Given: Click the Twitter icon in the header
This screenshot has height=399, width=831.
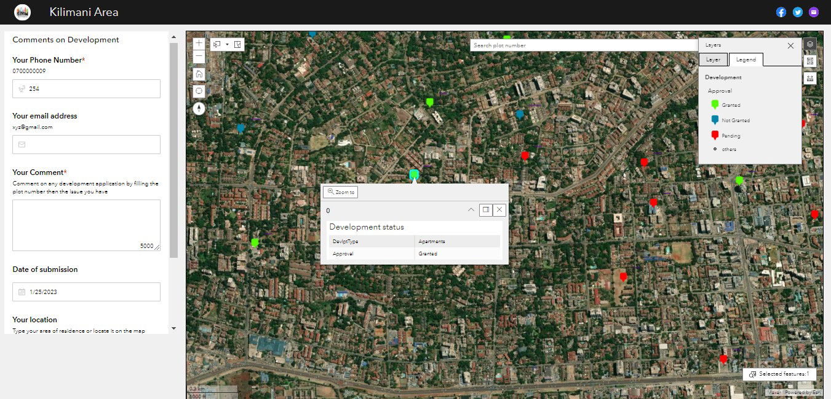Looking at the screenshot, I should click(x=797, y=12).
